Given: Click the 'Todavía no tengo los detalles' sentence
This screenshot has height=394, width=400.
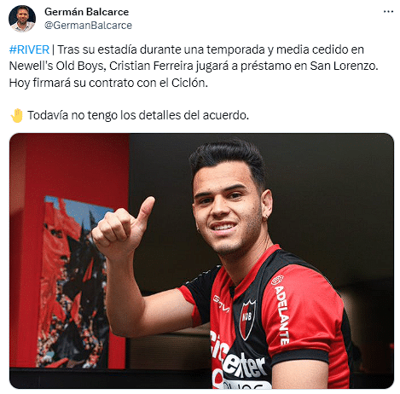Looking at the screenshot, I should click(x=138, y=115).
